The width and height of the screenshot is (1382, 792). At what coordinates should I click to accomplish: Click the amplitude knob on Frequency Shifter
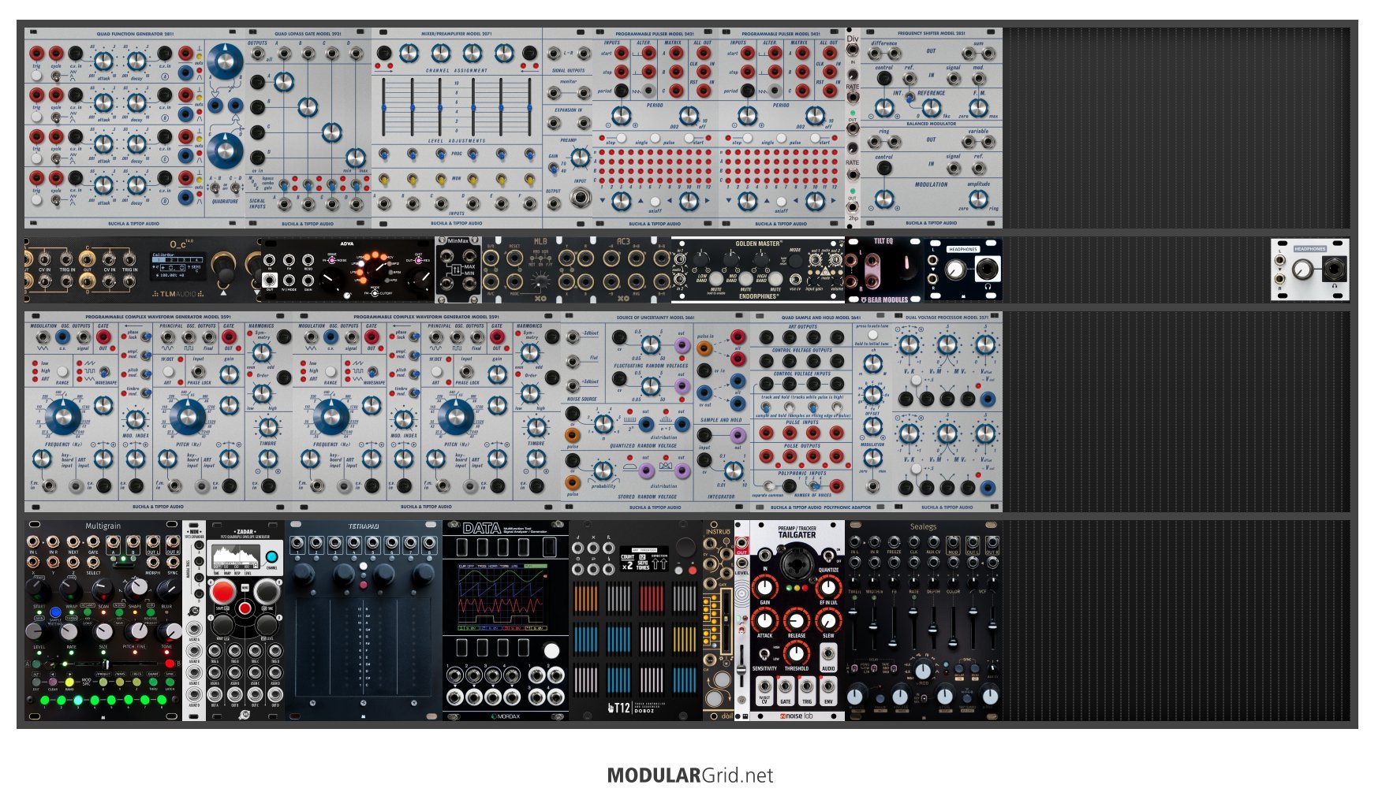[x=978, y=200]
